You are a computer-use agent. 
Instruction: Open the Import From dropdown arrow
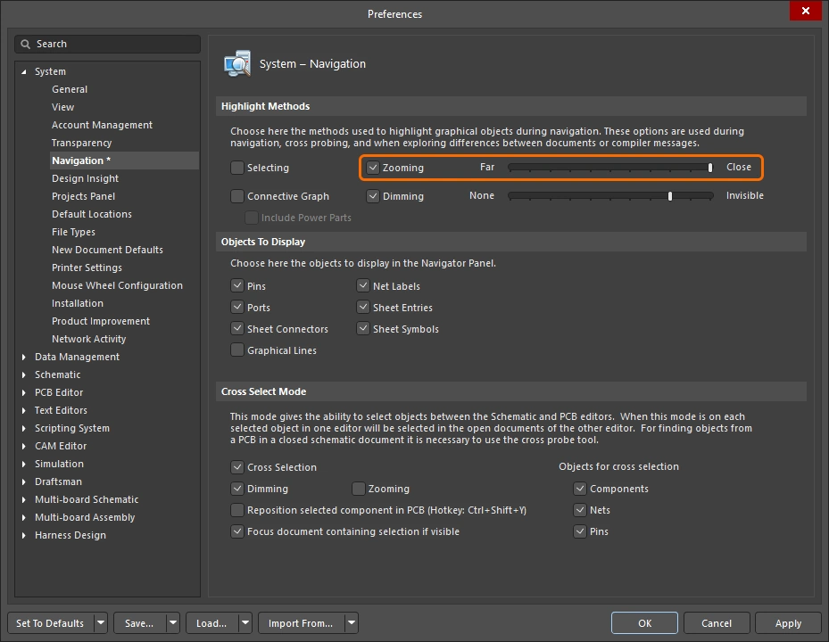(352, 623)
